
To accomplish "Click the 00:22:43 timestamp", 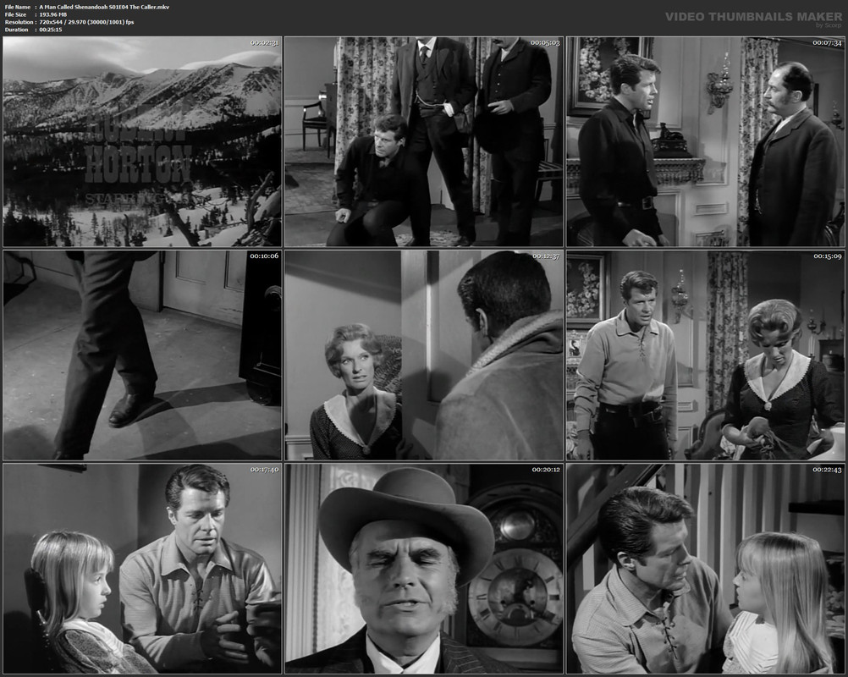I will pos(827,470).
